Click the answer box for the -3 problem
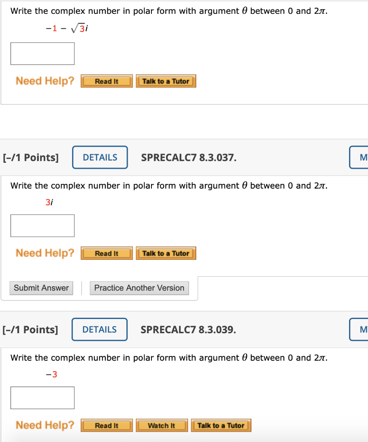368x442 pixels. point(42,398)
